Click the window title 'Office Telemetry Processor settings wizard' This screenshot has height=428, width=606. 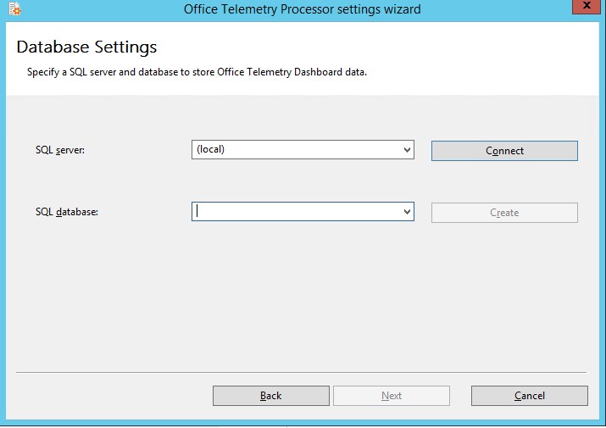303,8
